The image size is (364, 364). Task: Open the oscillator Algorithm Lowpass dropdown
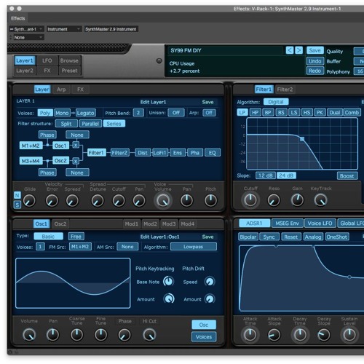click(x=194, y=247)
